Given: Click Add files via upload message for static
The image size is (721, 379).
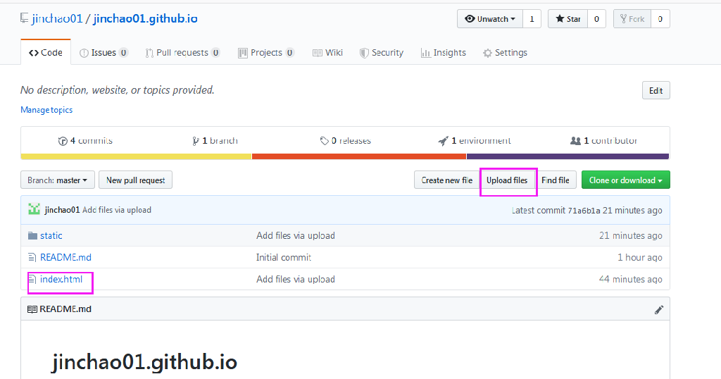Looking at the screenshot, I should [296, 235].
